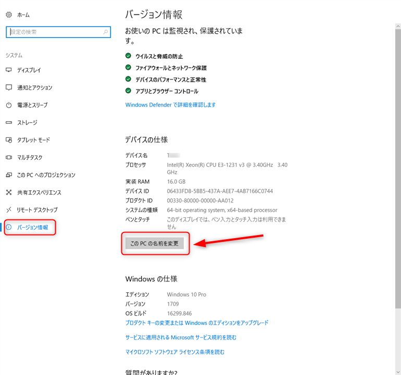Viewport: 401px width, 375px height.
Task: Click the バージョン value 1709
Action: 173,304
